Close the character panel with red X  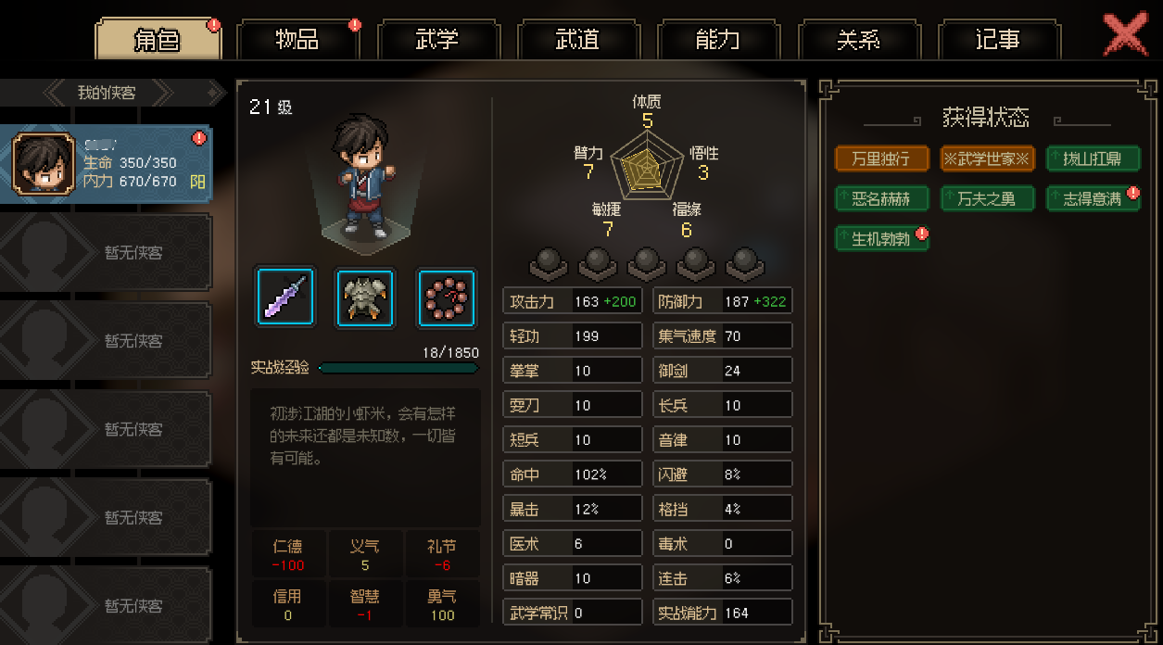(1125, 35)
